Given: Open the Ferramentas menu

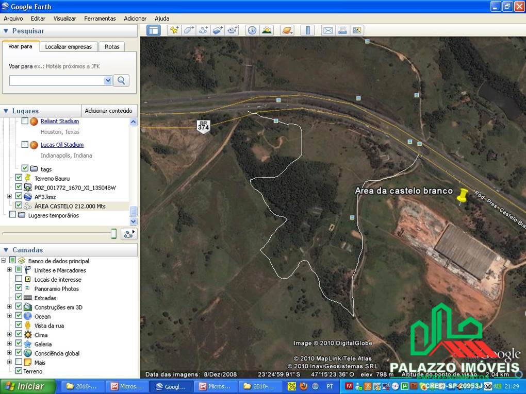Looking at the screenshot, I should click(x=100, y=18).
